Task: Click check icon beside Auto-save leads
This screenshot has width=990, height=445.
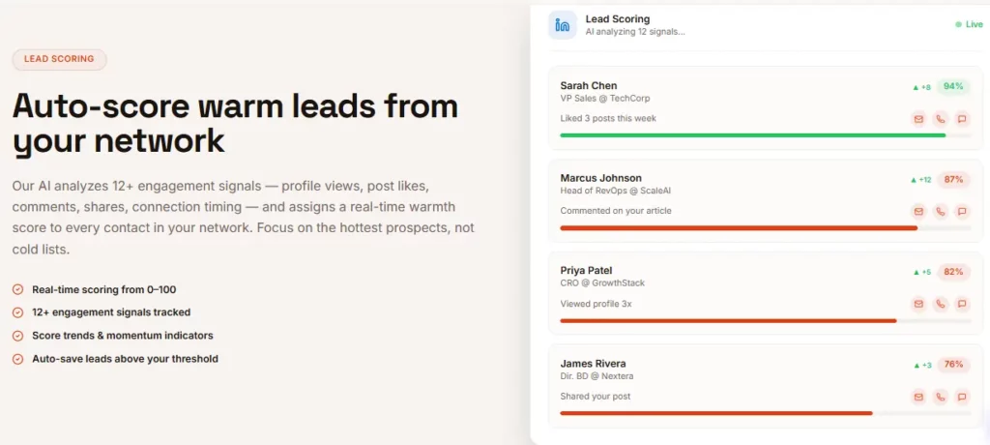Action: 17,359
